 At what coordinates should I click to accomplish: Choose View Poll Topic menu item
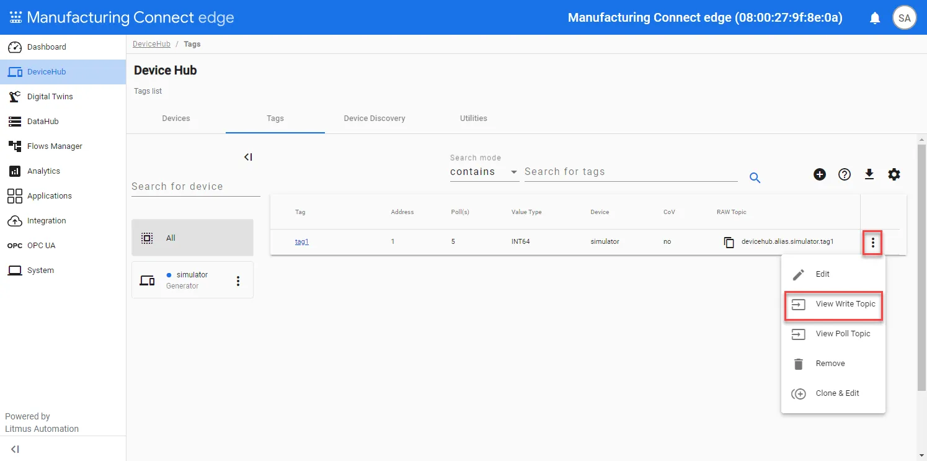tap(833, 334)
